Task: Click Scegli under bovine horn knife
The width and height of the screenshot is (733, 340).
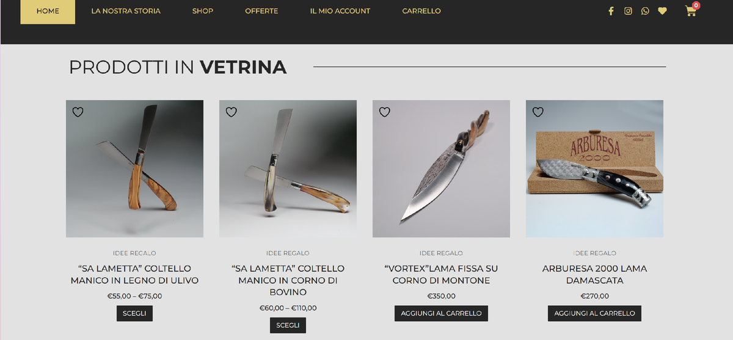Action: click(288, 325)
